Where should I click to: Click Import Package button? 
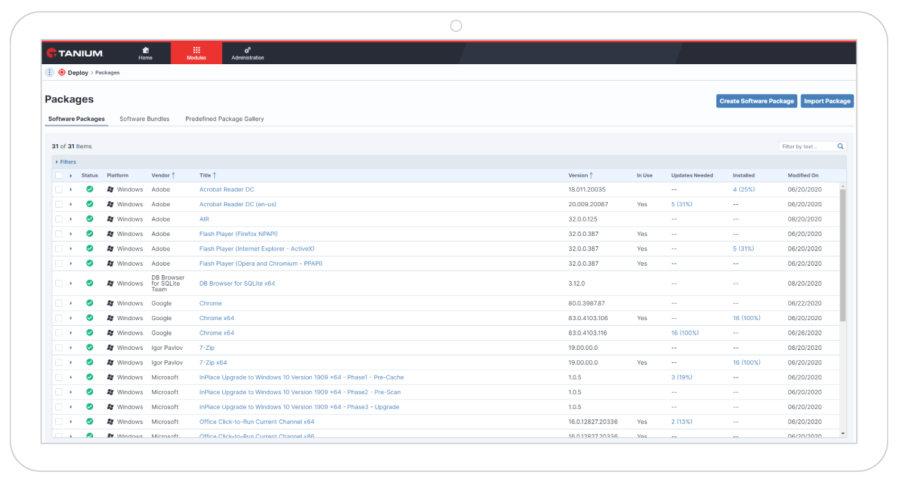pos(828,101)
